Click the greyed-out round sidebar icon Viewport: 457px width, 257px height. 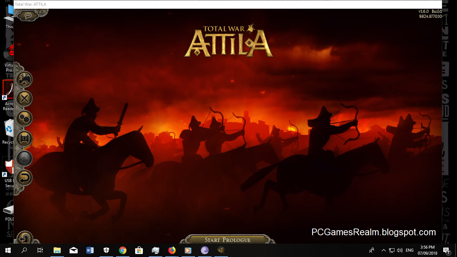pos(24,158)
